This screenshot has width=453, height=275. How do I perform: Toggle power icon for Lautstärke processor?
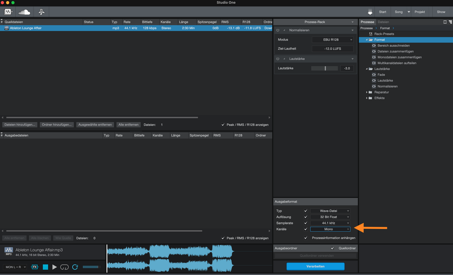(278, 59)
